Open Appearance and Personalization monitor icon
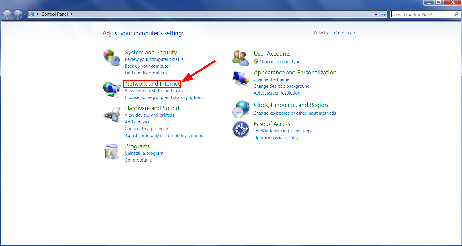 point(240,78)
